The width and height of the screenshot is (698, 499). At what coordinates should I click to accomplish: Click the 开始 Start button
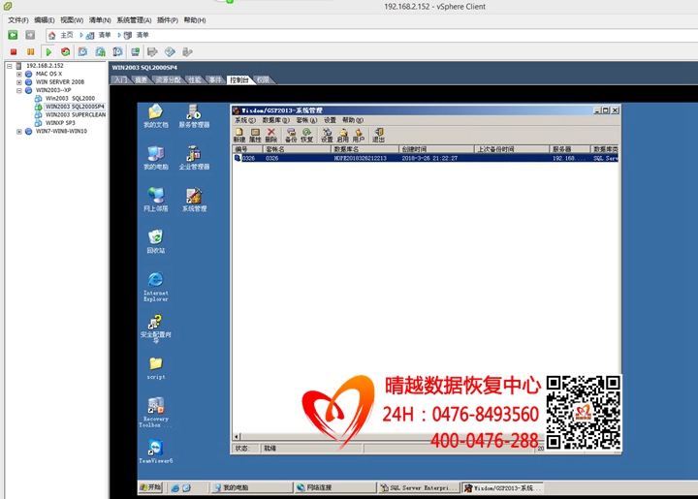tap(150, 487)
